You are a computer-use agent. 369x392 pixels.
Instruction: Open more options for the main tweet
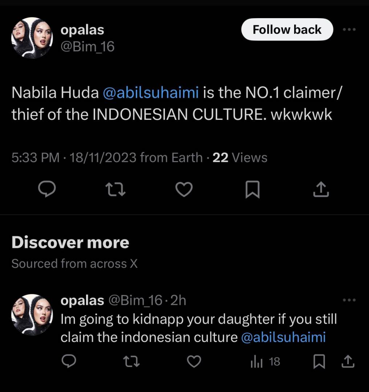pos(349,30)
